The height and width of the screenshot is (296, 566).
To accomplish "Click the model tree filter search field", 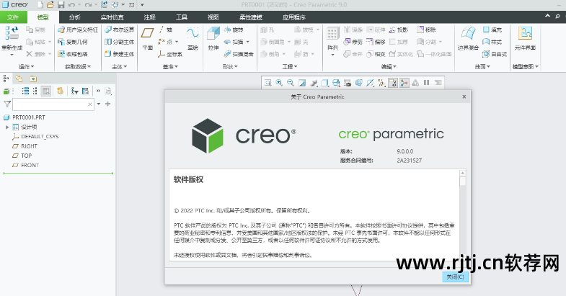I will (x=53, y=104).
